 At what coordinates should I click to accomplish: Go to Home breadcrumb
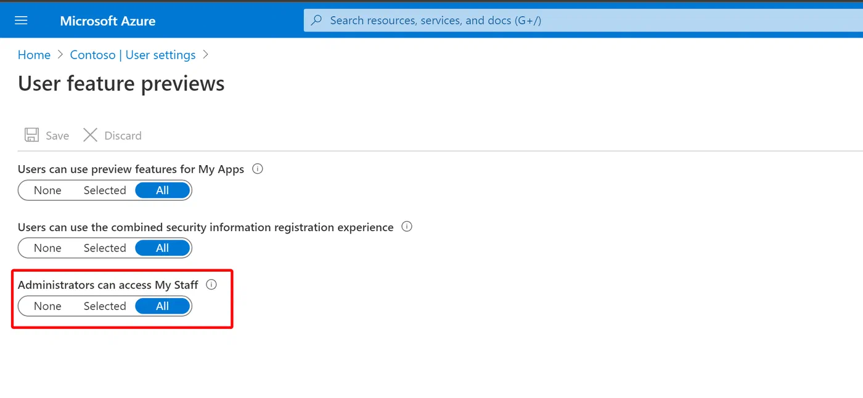(34, 55)
